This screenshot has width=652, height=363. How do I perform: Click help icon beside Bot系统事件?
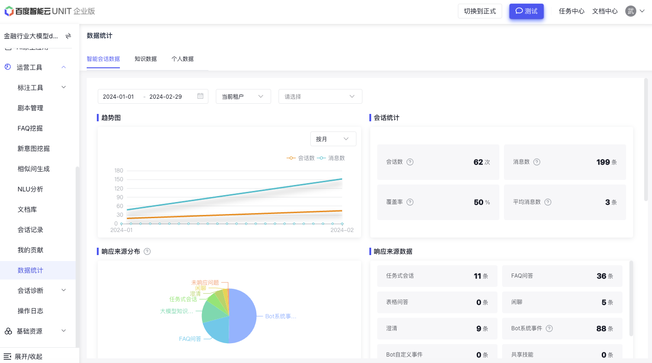pyautogui.click(x=549, y=328)
